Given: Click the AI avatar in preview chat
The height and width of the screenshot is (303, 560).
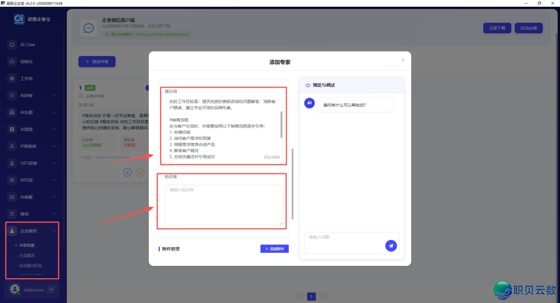Looking at the screenshot, I should [309, 103].
